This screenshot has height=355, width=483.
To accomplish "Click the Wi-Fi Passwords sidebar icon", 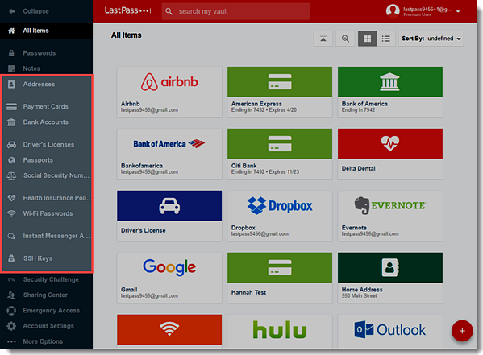I will pyautogui.click(x=11, y=213).
